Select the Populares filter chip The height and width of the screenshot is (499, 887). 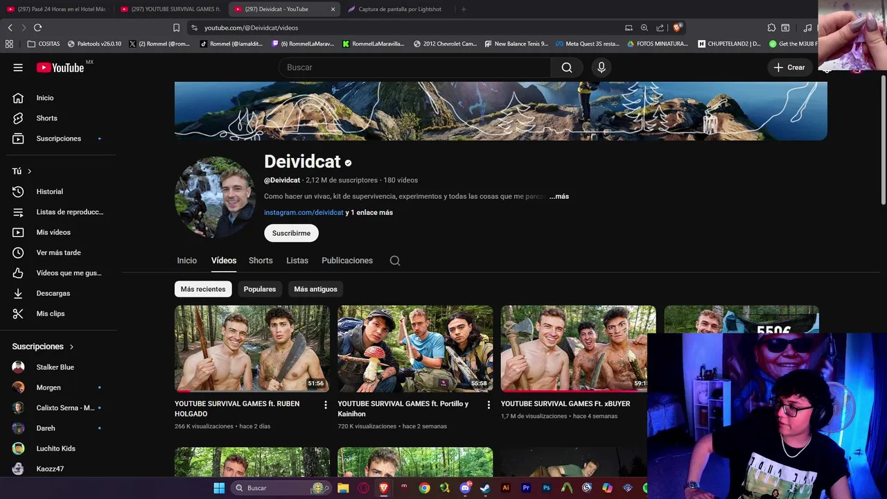260,289
